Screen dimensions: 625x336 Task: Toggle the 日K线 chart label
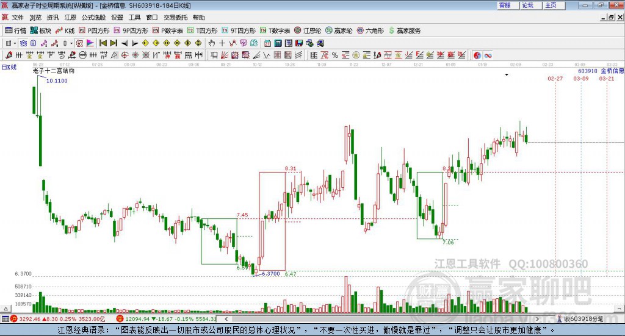(9, 67)
